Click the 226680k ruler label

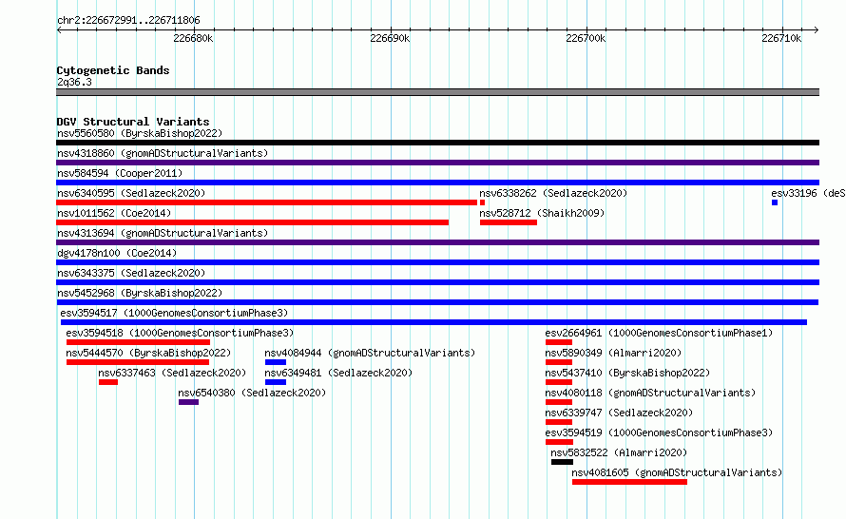coord(193,38)
